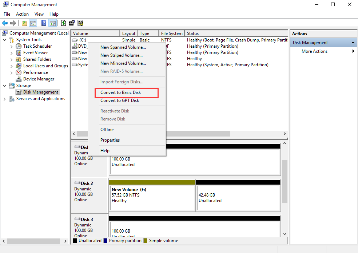Expand the Task Scheduler node
The height and width of the screenshot is (253, 358).
[11, 46]
